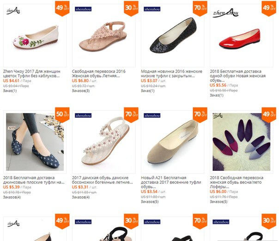The height and width of the screenshot is (241, 279).
Task: Open the white embroidered flower flat shoe image
Action: pyautogui.click(x=35, y=36)
